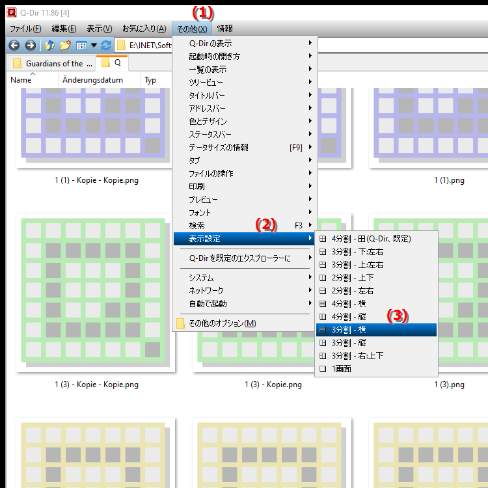
Task: Click the 1画面 layout icon
Action: tap(323, 369)
